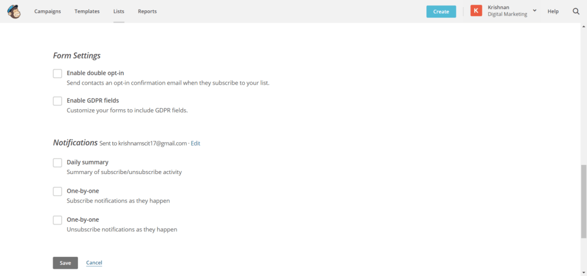Screen dimensions: 587x276
Task: Check One-by-one unsubscribe notifications
Action: (57, 220)
